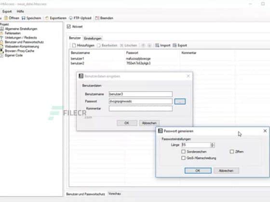This screenshot has width=270, height=202.
Task: Click the Kommentar column header
Action: pyautogui.click(x=207, y=53)
